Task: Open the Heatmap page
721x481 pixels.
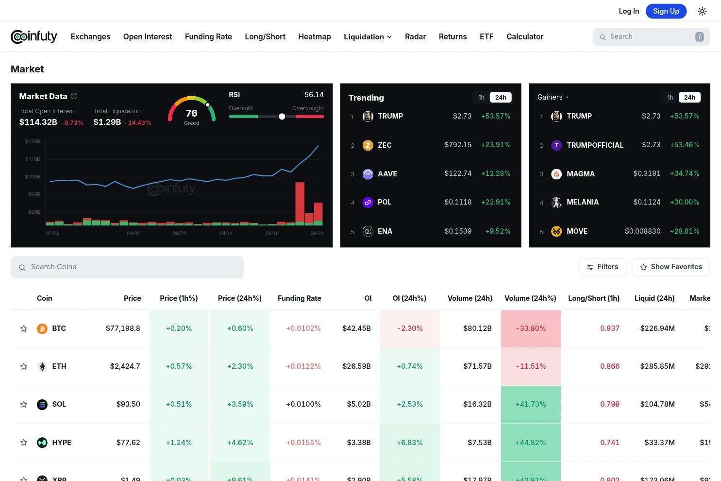Action: pyautogui.click(x=315, y=37)
